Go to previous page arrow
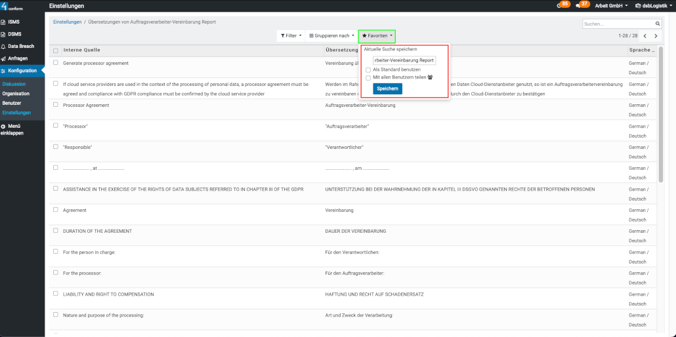The height and width of the screenshot is (337, 676). point(644,36)
